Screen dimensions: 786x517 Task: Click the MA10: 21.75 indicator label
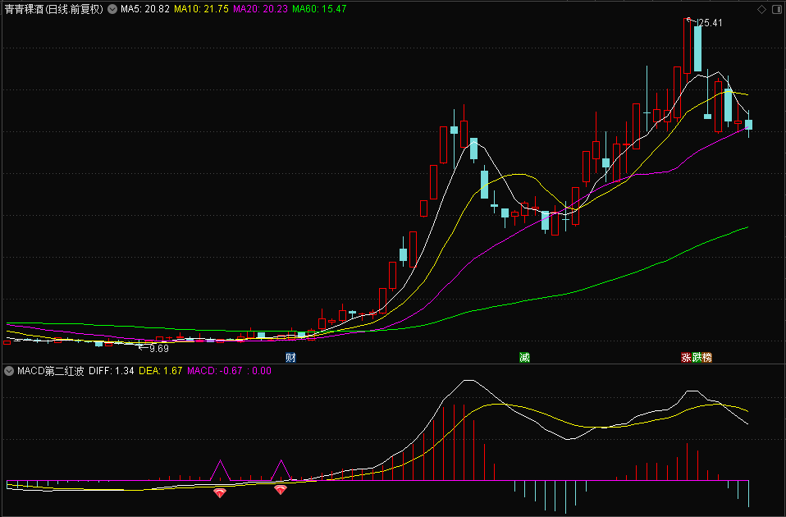pyautogui.click(x=202, y=9)
